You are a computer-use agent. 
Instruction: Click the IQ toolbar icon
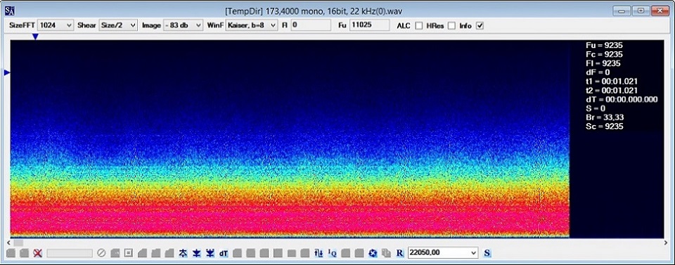coord(332,253)
